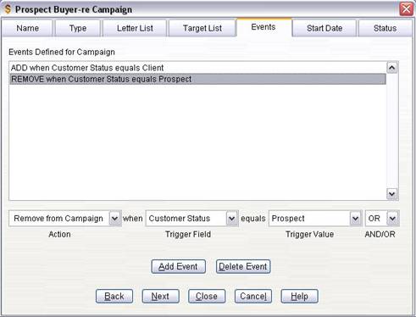
Task: Open the Type tab
Action: [x=78, y=28]
